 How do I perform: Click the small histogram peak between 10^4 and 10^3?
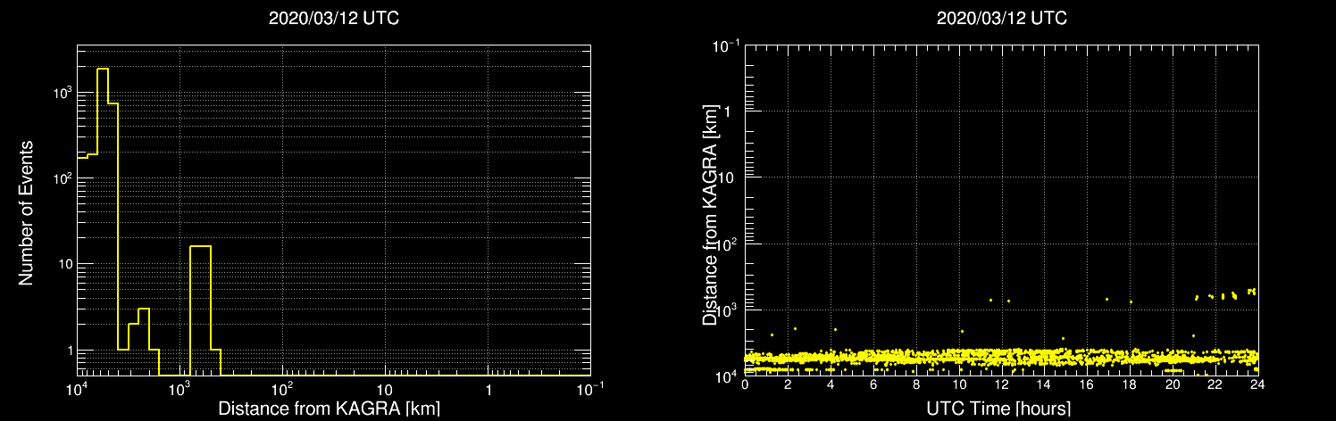pos(143,342)
